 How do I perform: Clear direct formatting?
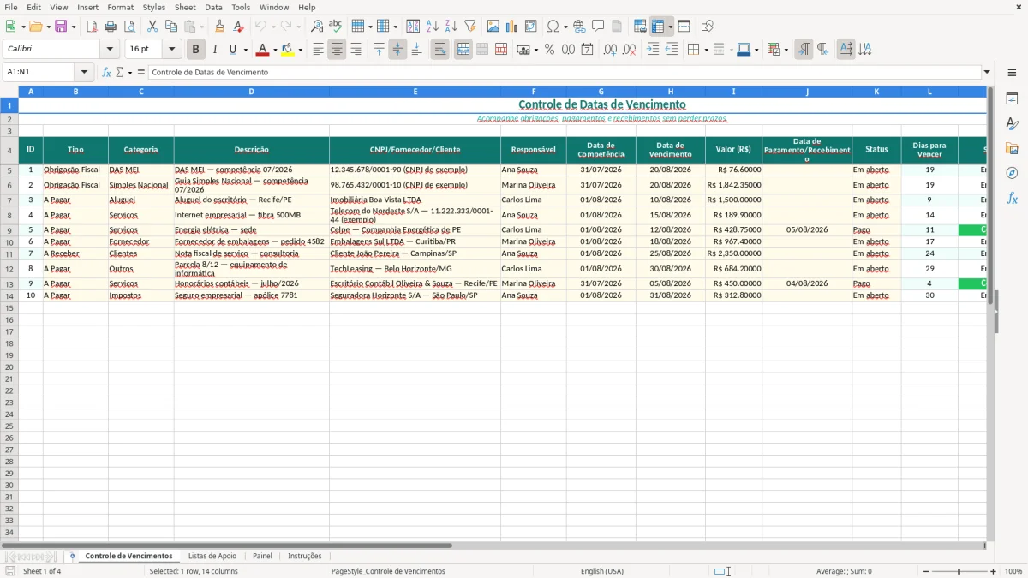[x=239, y=27]
